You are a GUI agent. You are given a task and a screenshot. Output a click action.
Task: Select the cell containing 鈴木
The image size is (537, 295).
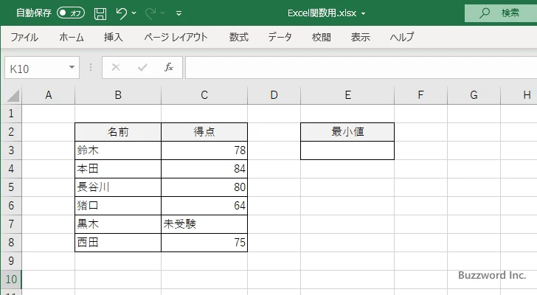pos(118,150)
